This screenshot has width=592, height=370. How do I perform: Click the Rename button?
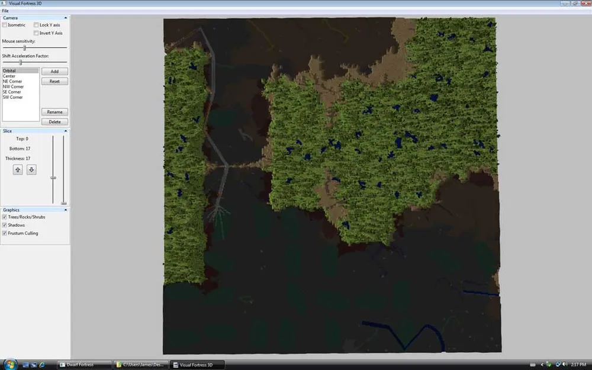pos(54,112)
